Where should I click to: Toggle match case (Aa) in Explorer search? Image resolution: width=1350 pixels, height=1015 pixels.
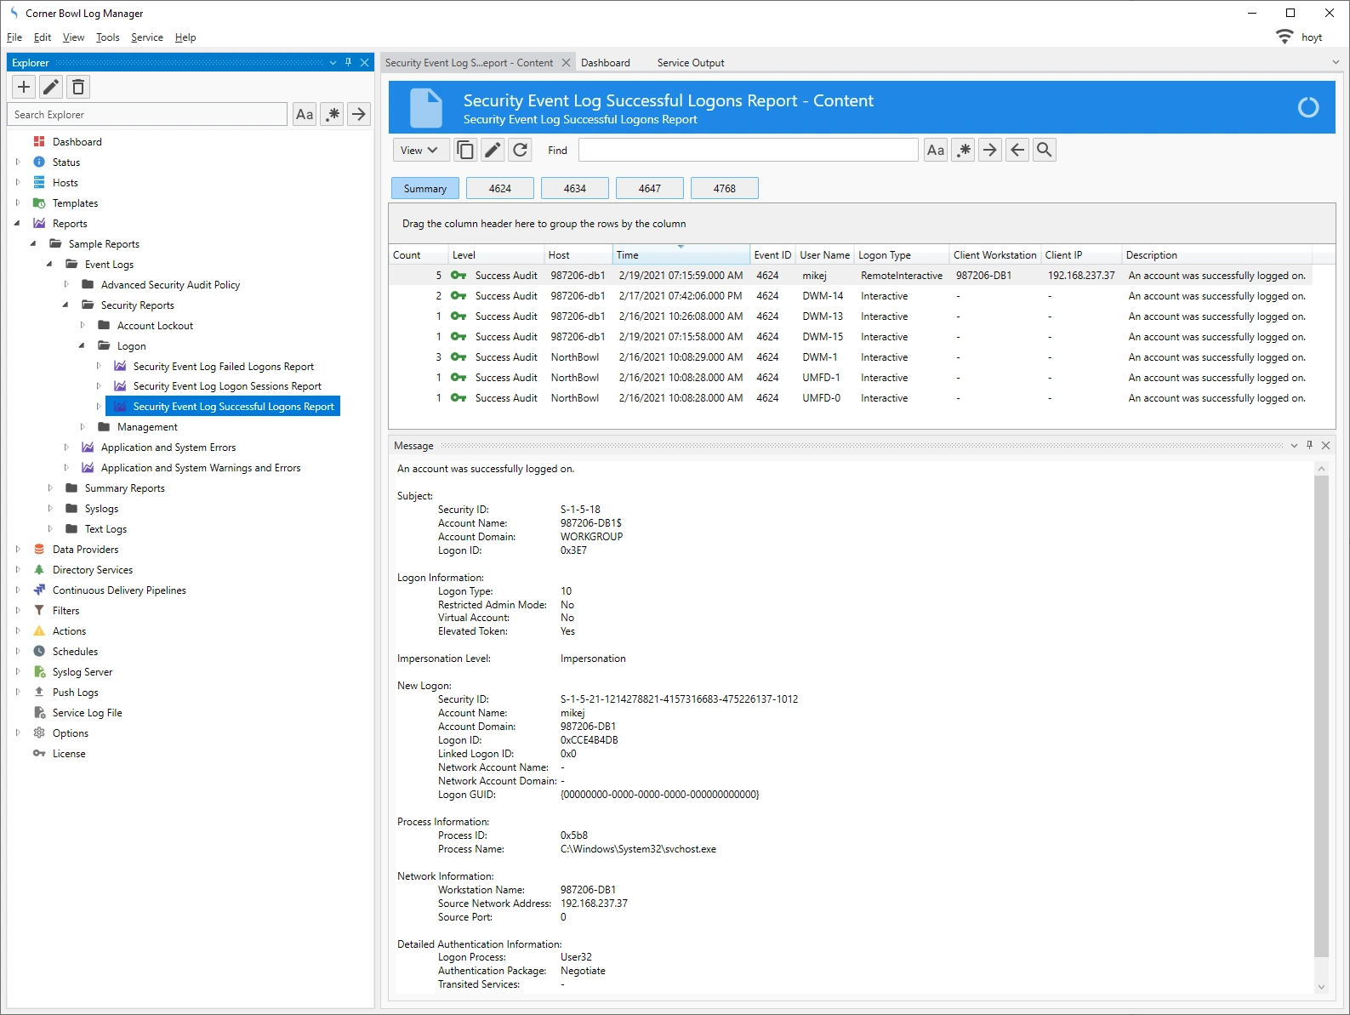(x=305, y=114)
